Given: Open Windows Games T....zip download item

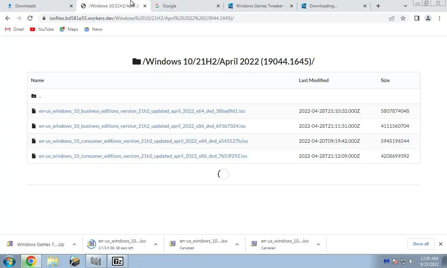Looking at the screenshot, I should click(x=36, y=244).
